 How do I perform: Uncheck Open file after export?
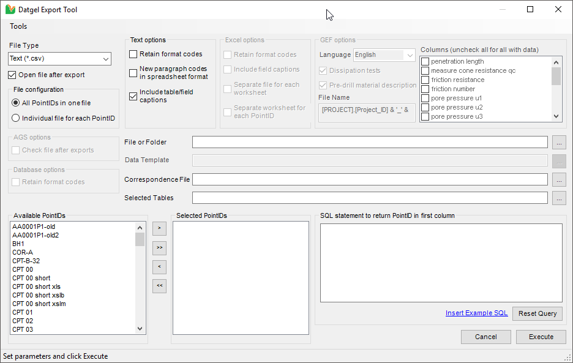coord(12,75)
